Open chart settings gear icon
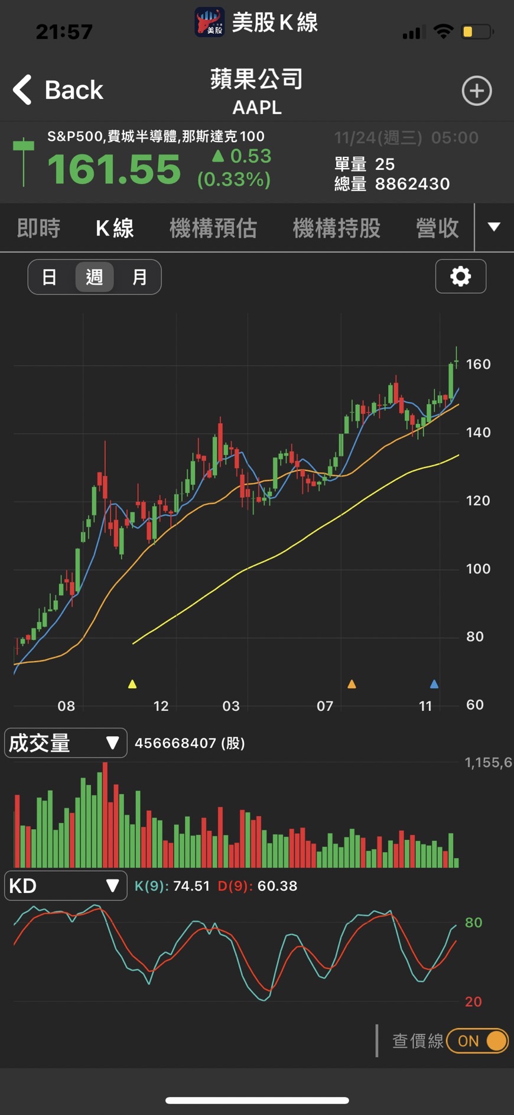Screen dimensions: 514x1115 coord(461,276)
